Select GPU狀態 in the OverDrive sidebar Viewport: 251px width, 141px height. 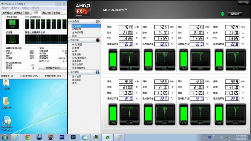pos(77,29)
